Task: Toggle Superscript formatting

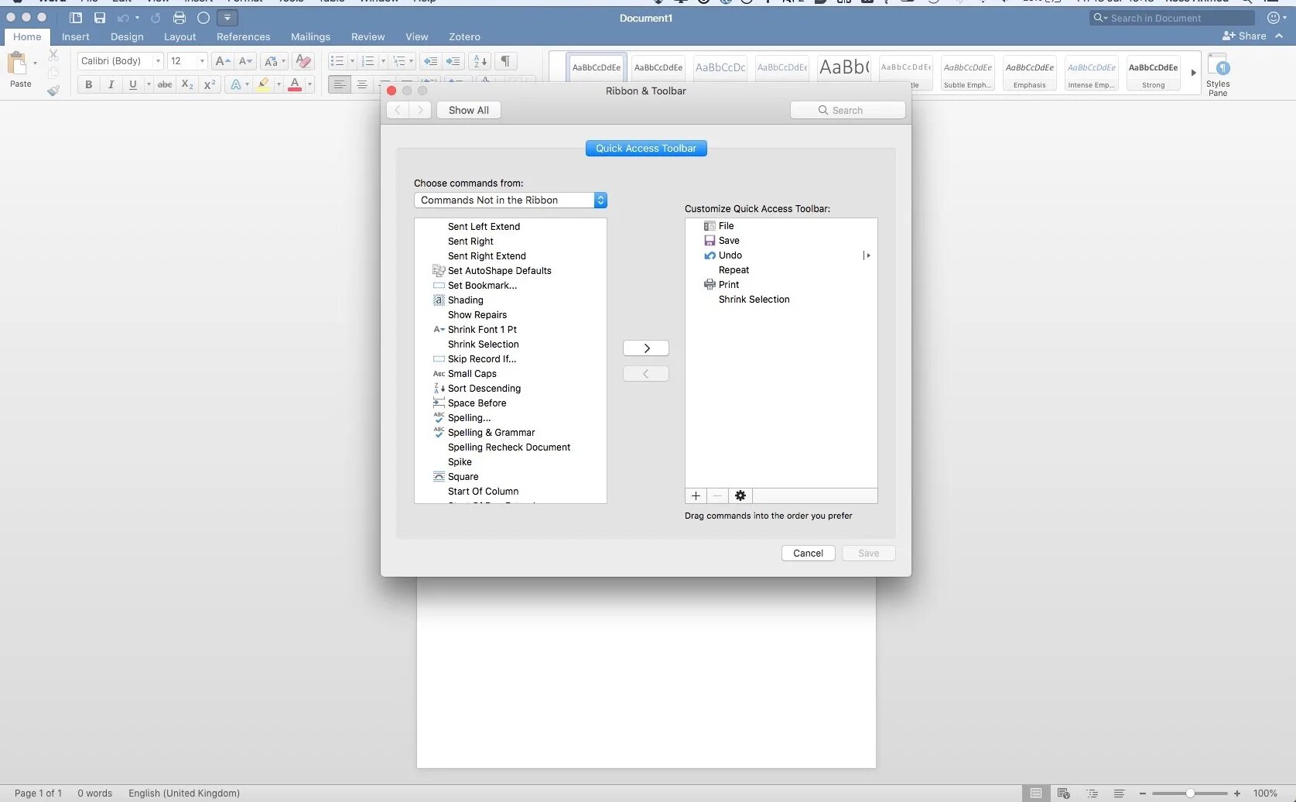Action: click(x=210, y=84)
